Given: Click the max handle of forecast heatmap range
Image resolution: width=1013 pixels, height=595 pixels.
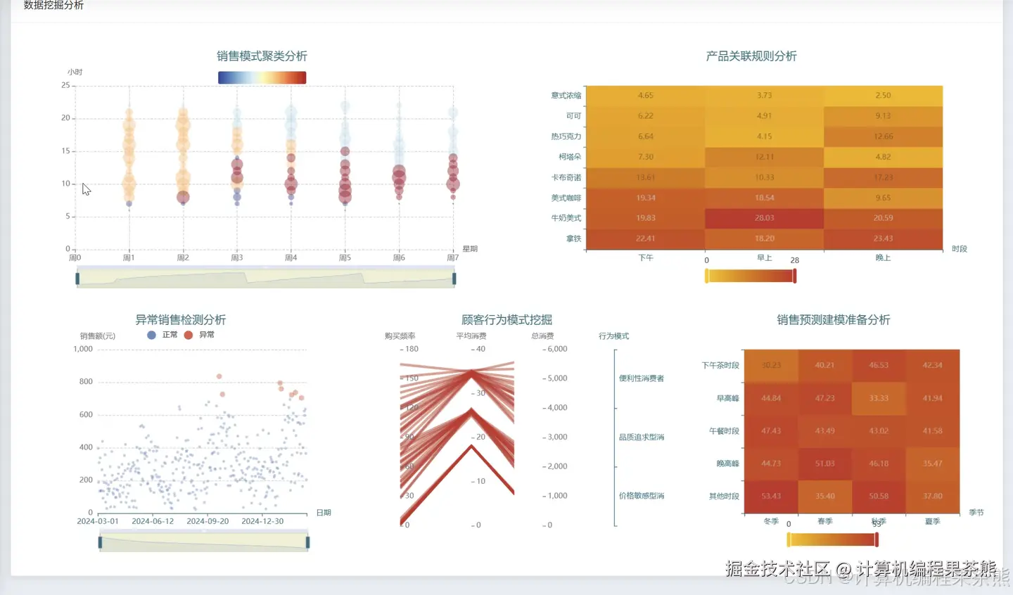Looking at the screenshot, I should 877,539.
